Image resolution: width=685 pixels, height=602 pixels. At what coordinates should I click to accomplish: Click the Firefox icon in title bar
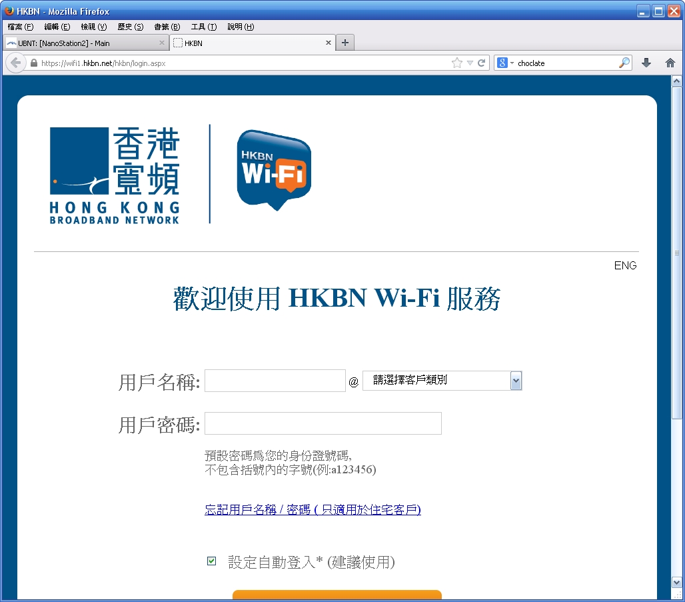tap(9, 11)
